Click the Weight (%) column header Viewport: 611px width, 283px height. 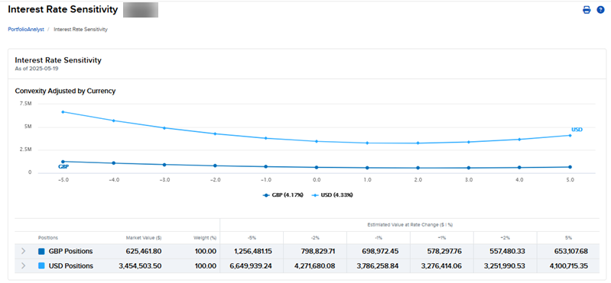[x=205, y=237]
